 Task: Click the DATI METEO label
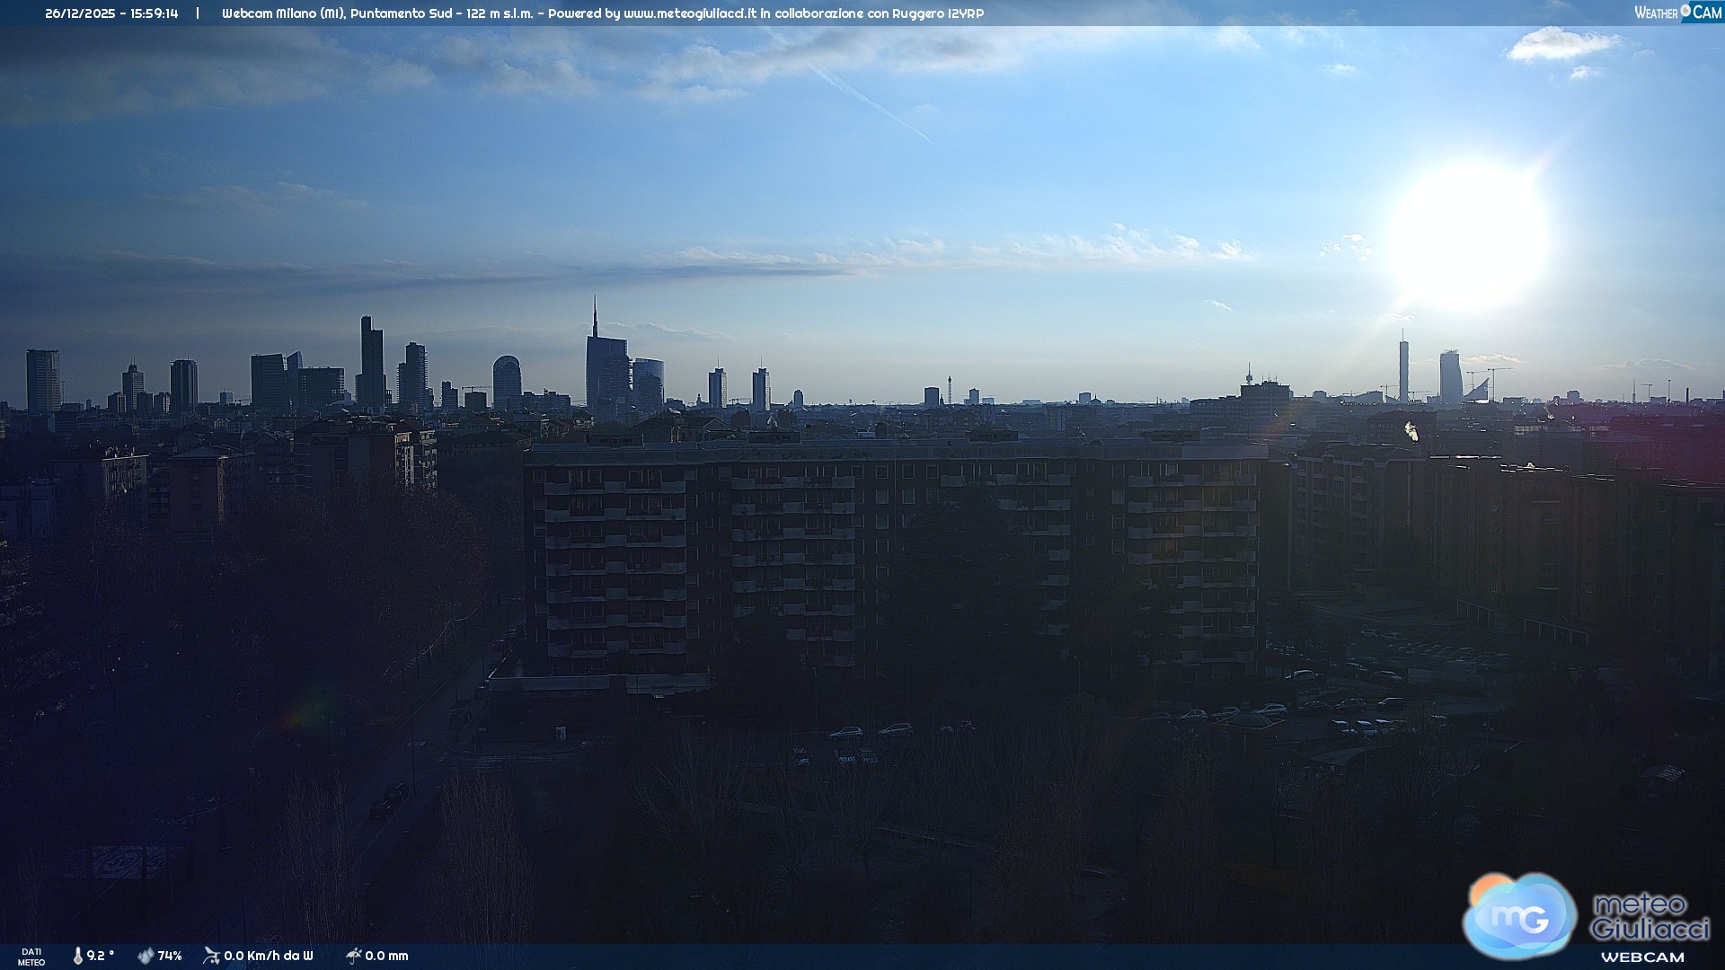pos(31,957)
